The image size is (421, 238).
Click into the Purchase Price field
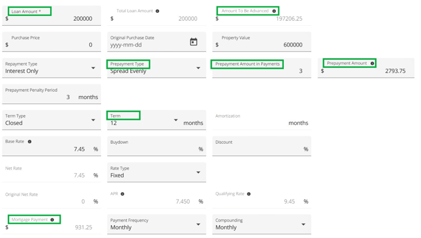(51, 42)
